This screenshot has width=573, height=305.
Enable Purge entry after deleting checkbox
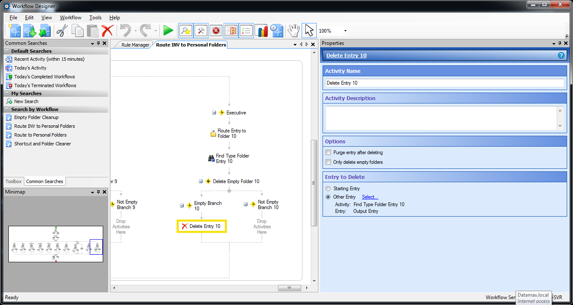pyautogui.click(x=328, y=152)
